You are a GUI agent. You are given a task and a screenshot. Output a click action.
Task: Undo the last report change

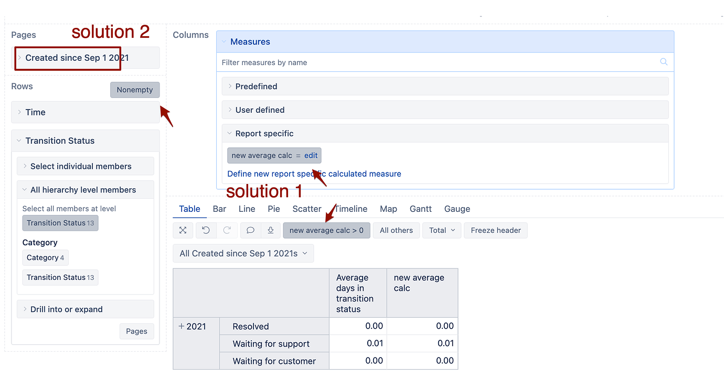click(206, 230)
